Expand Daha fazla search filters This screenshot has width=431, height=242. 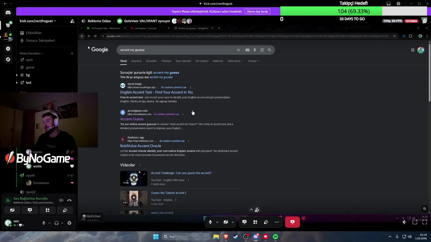click(235, 61)
